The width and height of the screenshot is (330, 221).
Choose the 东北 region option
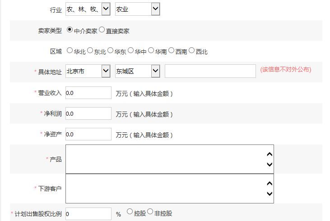[x=90, y=50]
